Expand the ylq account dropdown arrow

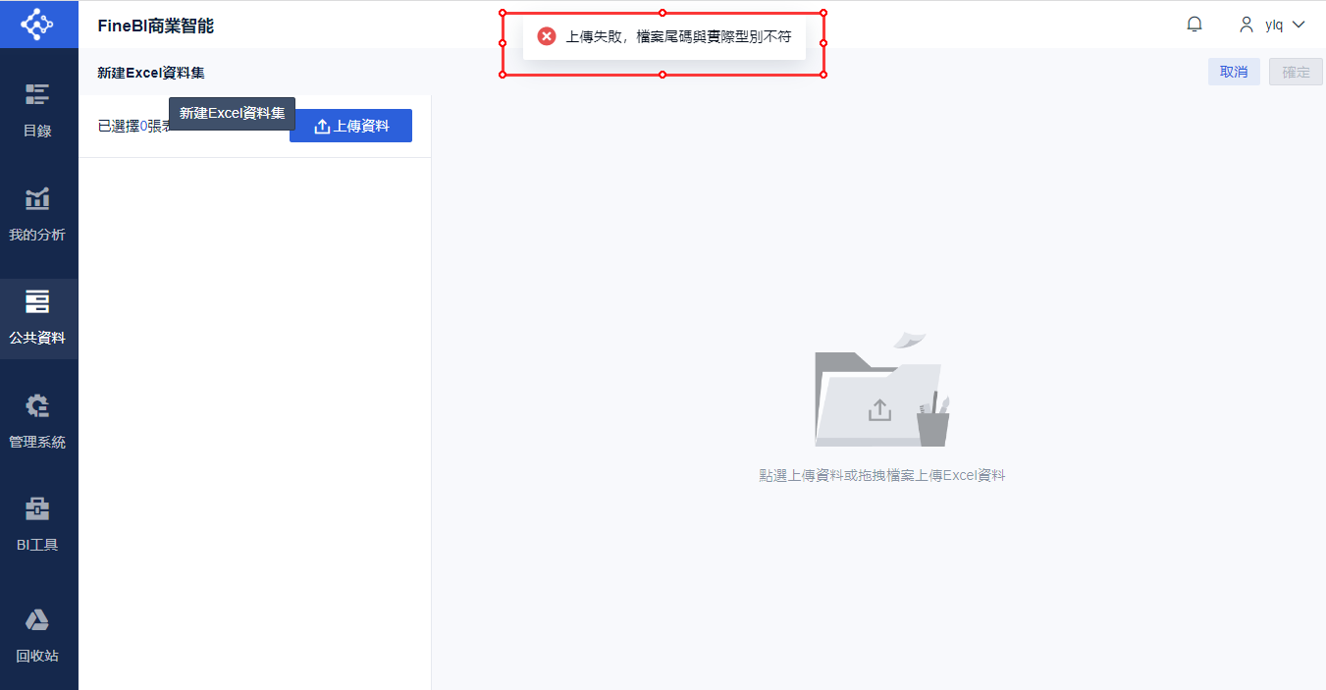(x=1299, y=25)
